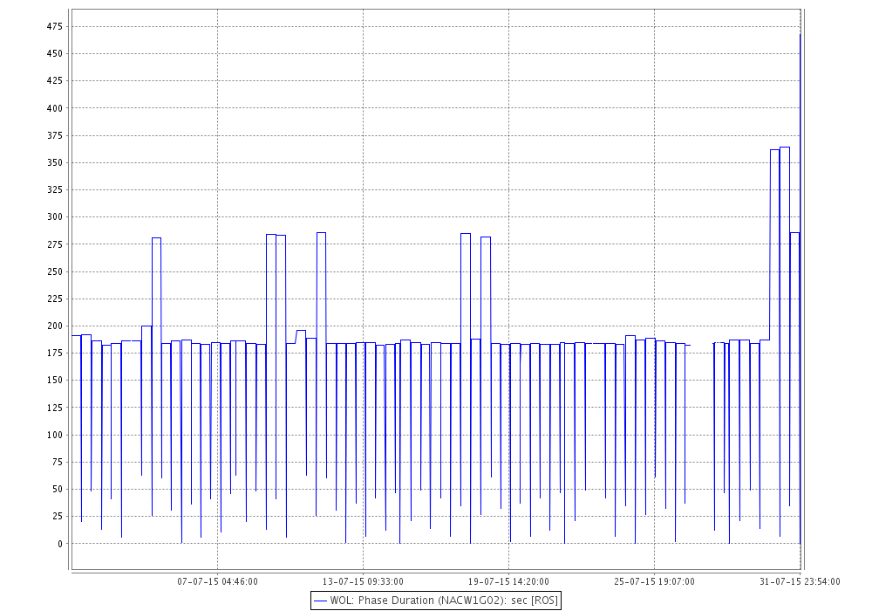This screenshot has width=872, height=611.
Task: Click the y-axis value 125
Action: [x=54, y=408]
